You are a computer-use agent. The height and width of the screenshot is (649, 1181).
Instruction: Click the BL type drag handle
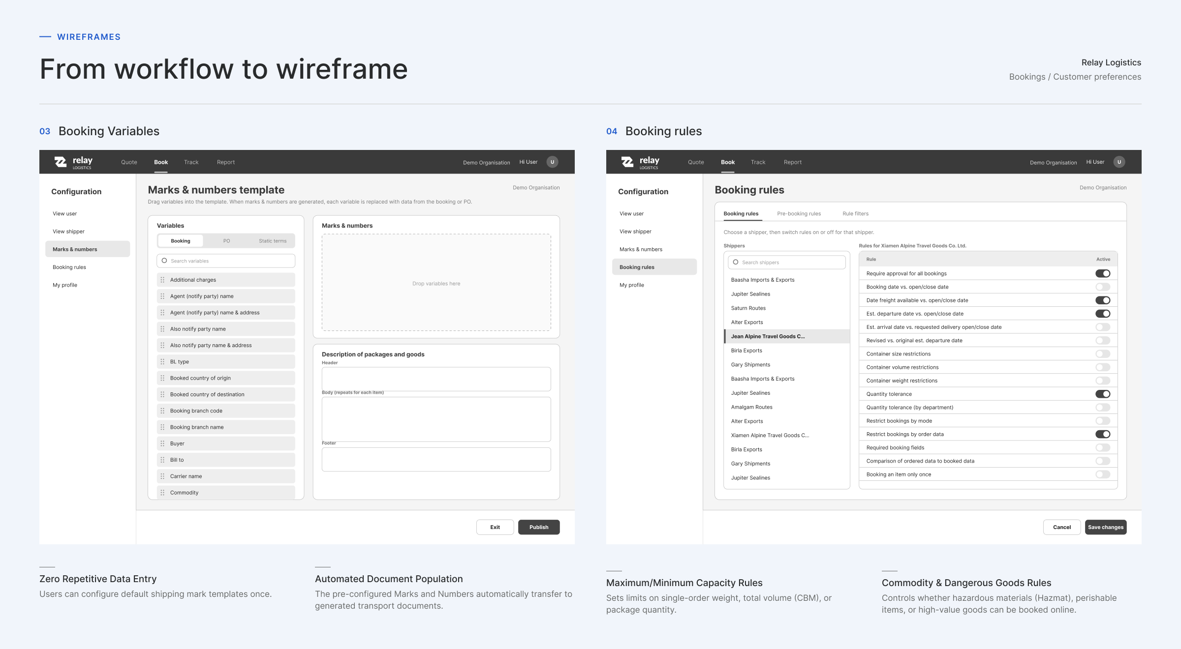tap(162, 361)
